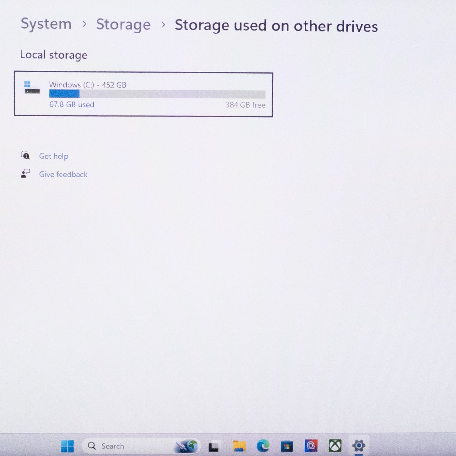Go back to System in the breadcrumb
The width and height of the screenshot is (456, 456).
point(46,24)
